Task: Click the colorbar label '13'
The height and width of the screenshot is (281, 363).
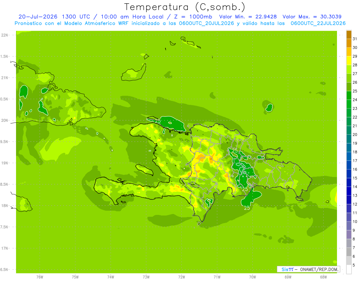Action: pos(355,195)
